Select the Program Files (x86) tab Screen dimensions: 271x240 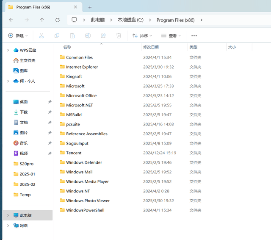pos(44,7)
